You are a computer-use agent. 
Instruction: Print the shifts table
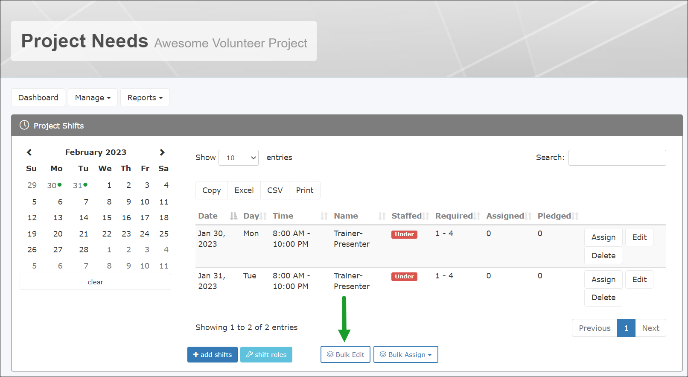(305, 190)
